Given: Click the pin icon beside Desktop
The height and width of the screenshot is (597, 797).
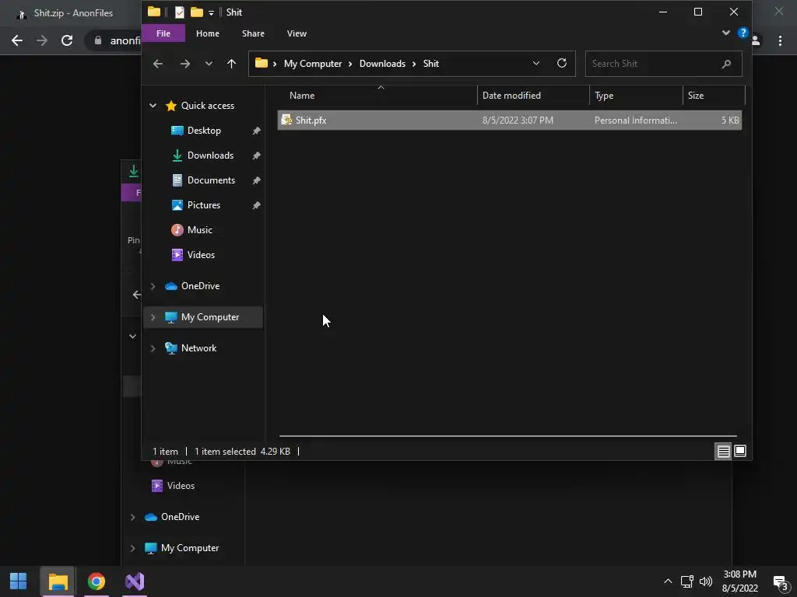Looking at the screenshot, I should point(256,131).
